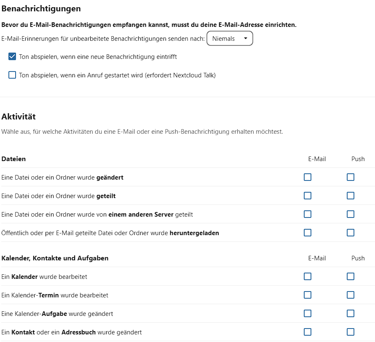The width and height of the screenshot is (375, 342).
Task: Toggle Push for Kalender wurde bearbeitet
Action: 351,277
